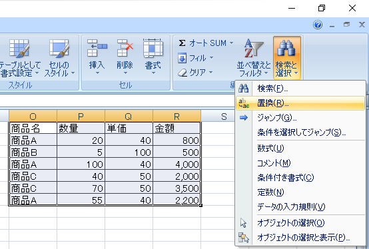The image size is (369, 249).
Task: Choose ジャンプ(G)... from the menu
Action: coord(300,118)
